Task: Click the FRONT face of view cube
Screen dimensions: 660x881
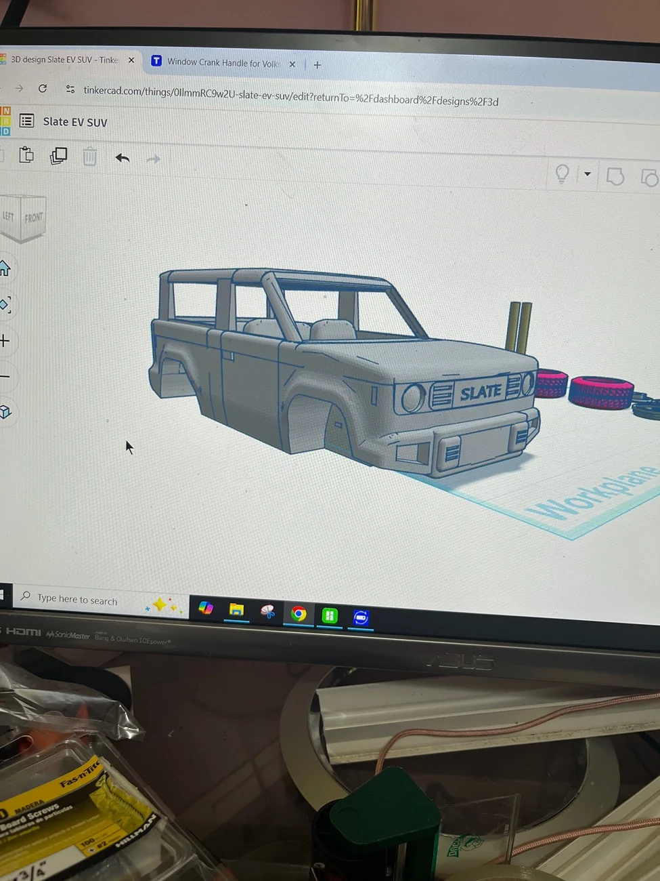Action: coord(34,218)
